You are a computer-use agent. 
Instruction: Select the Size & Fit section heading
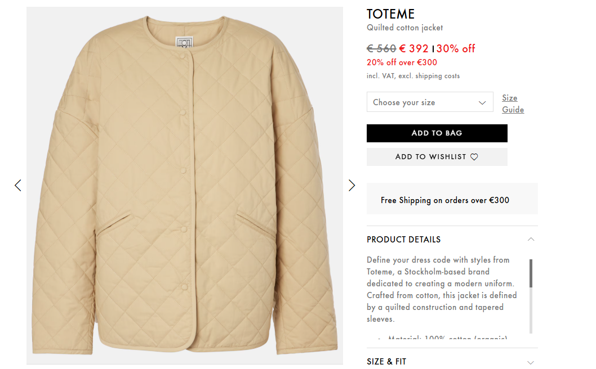tap(386, 362)
